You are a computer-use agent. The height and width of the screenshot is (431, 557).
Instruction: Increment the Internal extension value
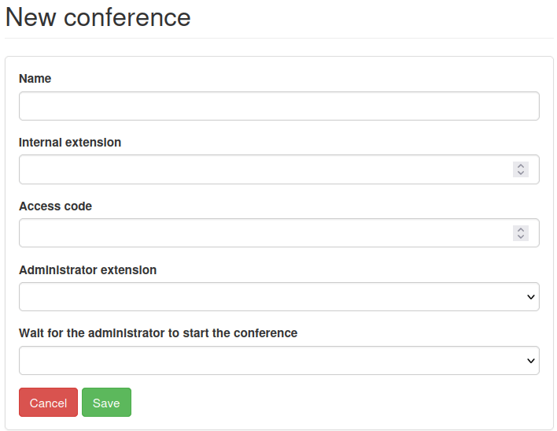(x=521, y=165)
